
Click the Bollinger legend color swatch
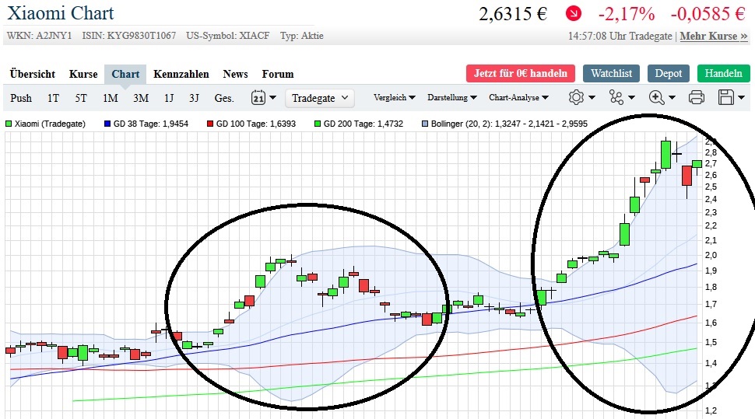425,124
